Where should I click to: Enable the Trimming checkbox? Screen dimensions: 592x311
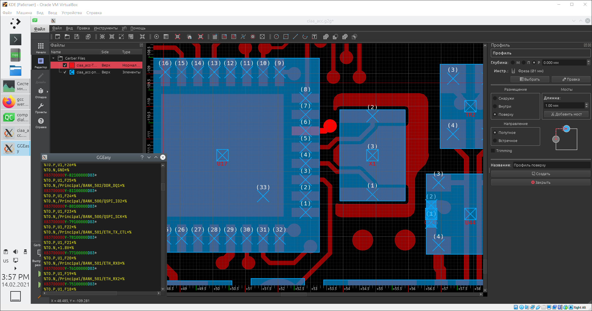coord(493,151)
